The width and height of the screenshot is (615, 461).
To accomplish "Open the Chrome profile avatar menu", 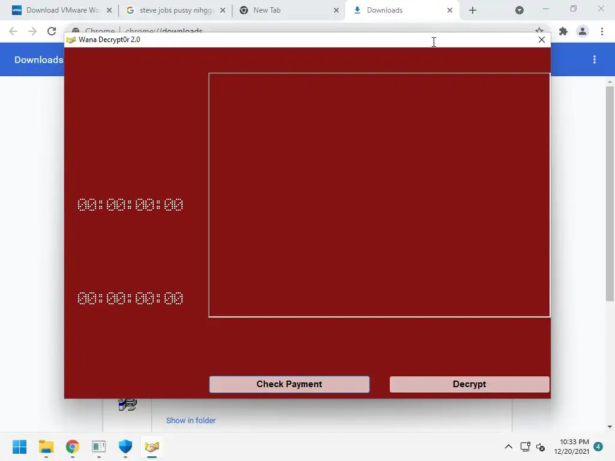I will click(583, 31).
